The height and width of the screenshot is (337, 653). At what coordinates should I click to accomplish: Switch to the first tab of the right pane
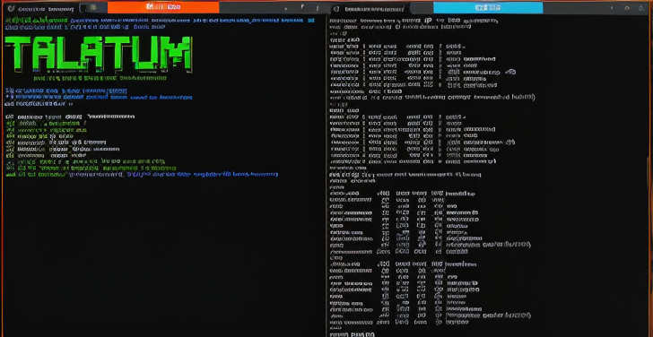tap(369, 8)
